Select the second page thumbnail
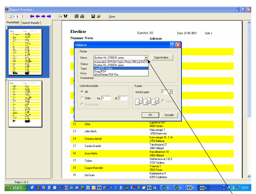The height and width of the screenshot is (194, 256). click(25, 104)
